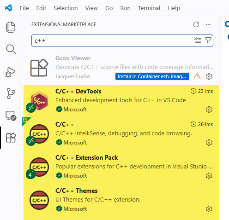The height and width of the screenshot is (220, 229).
Task: Open the Go menu
Action: click(x=109, y=8)
